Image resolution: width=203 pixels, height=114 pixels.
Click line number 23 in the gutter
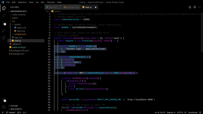point(49,73)
